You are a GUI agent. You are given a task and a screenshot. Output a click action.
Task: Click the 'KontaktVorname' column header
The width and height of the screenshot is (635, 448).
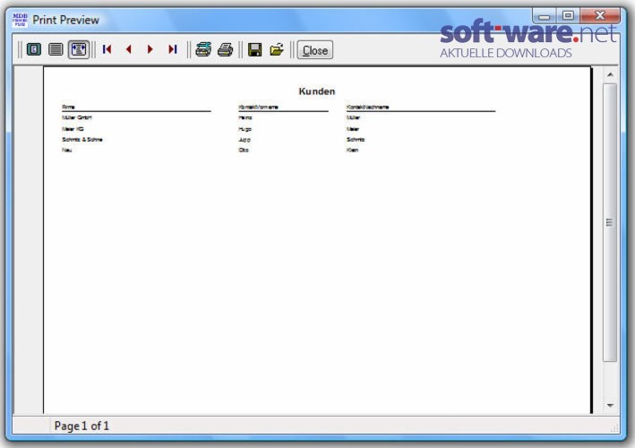pos(258,107)
